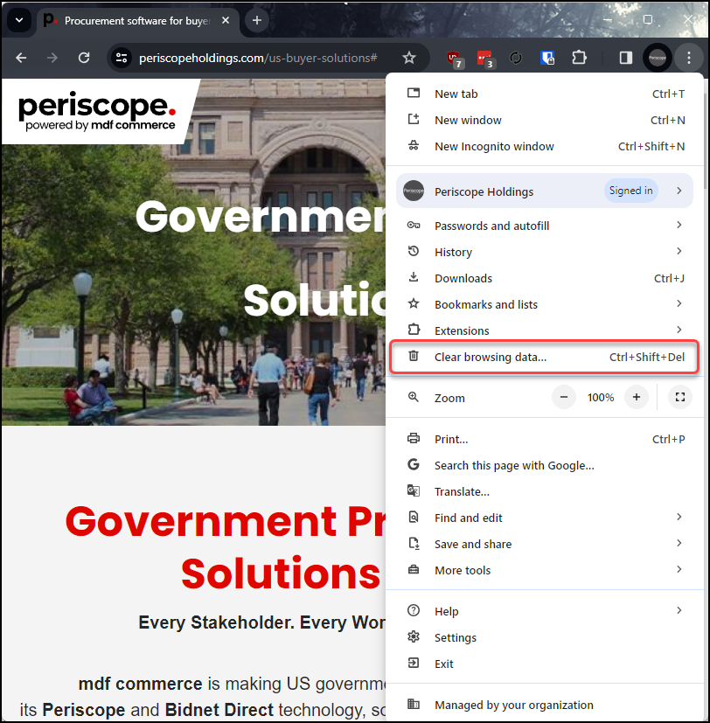Open the Help menu item

545,611
